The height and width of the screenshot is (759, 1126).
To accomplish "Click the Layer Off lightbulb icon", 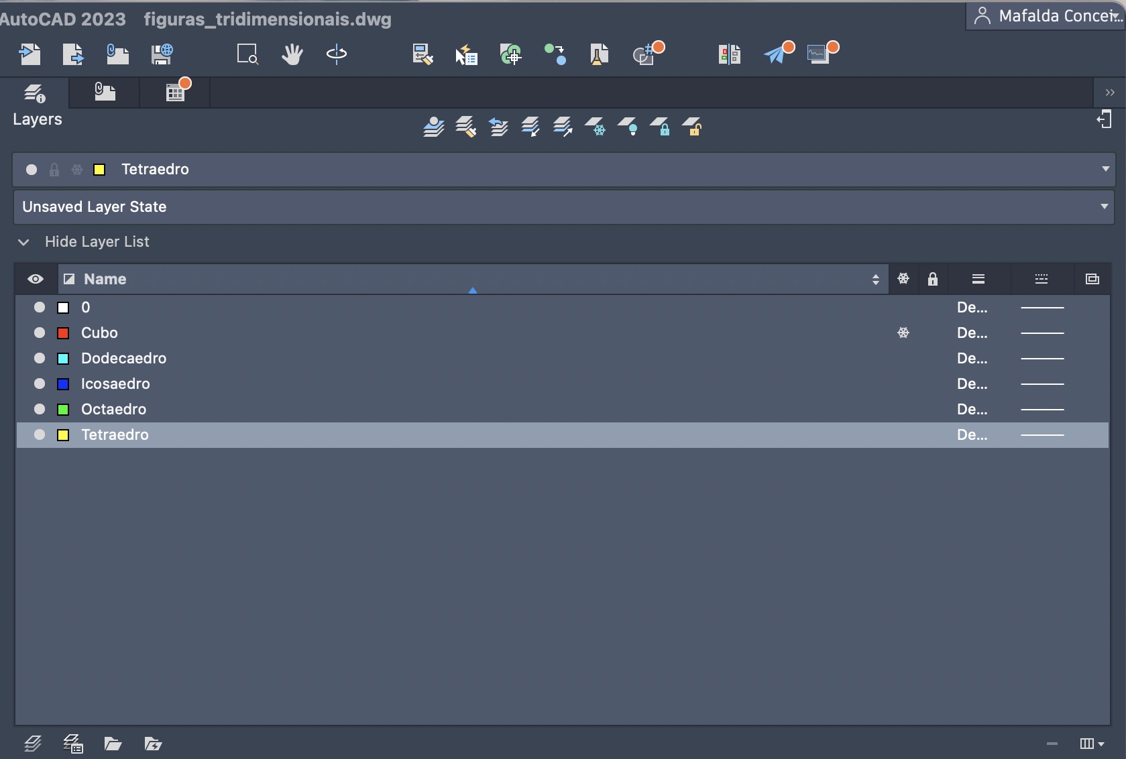I will tap(628, 126).
